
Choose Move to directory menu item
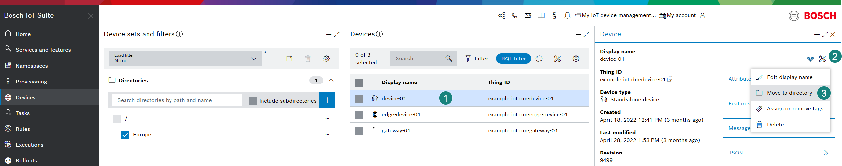pos(791,93)
